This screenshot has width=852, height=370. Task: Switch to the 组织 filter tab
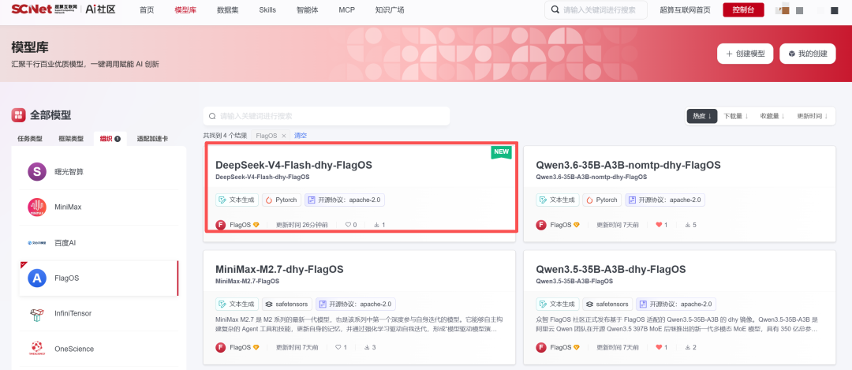[110, 139]
